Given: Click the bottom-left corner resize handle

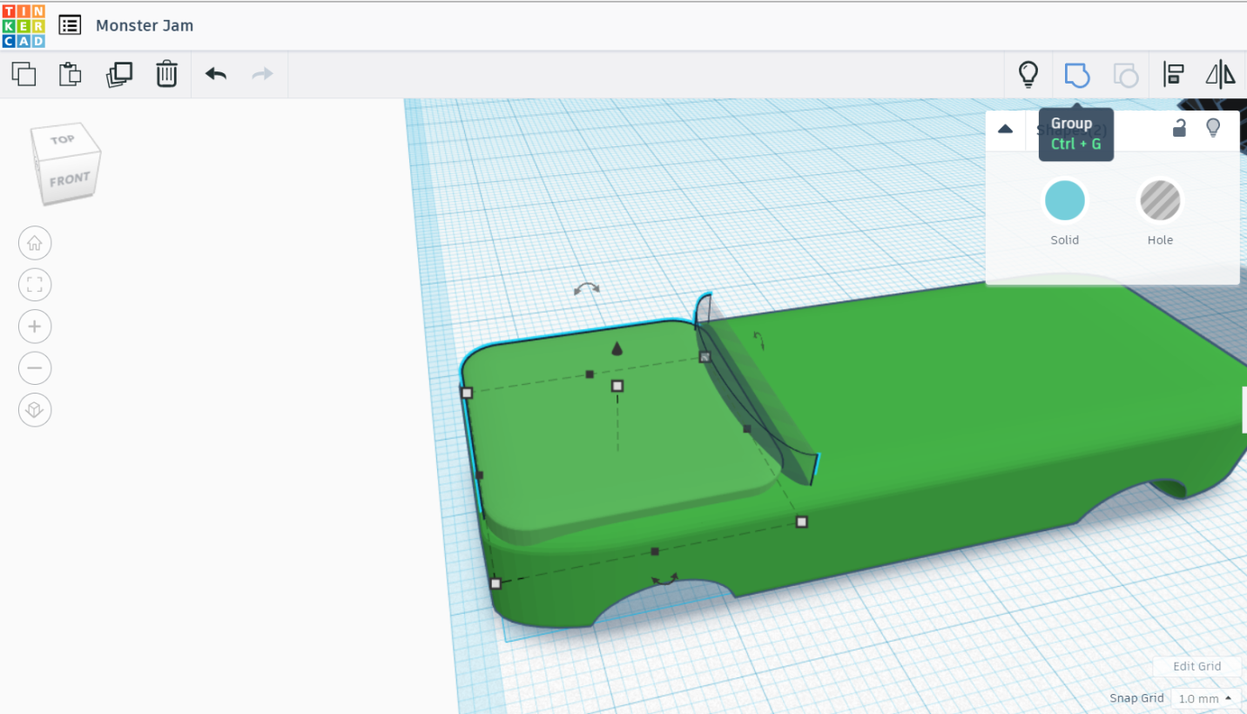Looking at the screenshot, I should tap(495, 583).
